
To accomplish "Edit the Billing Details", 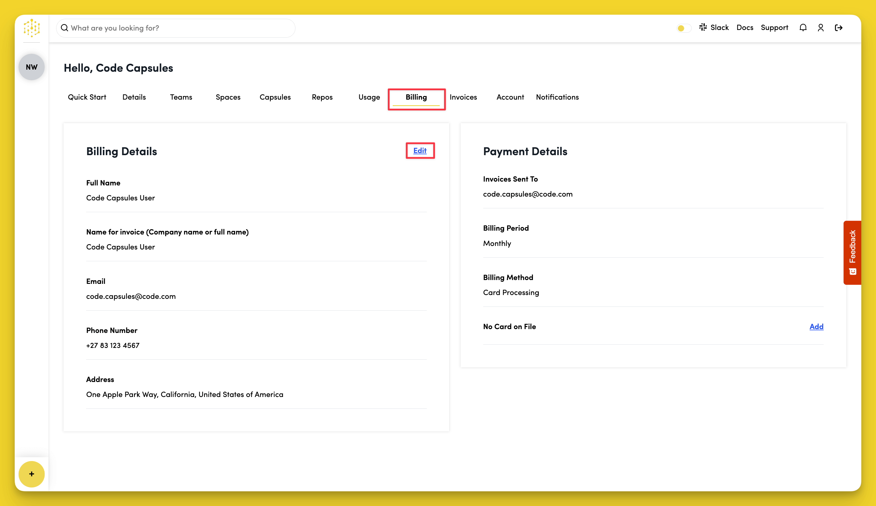I will pyautogui.click(x=420, y=151).
